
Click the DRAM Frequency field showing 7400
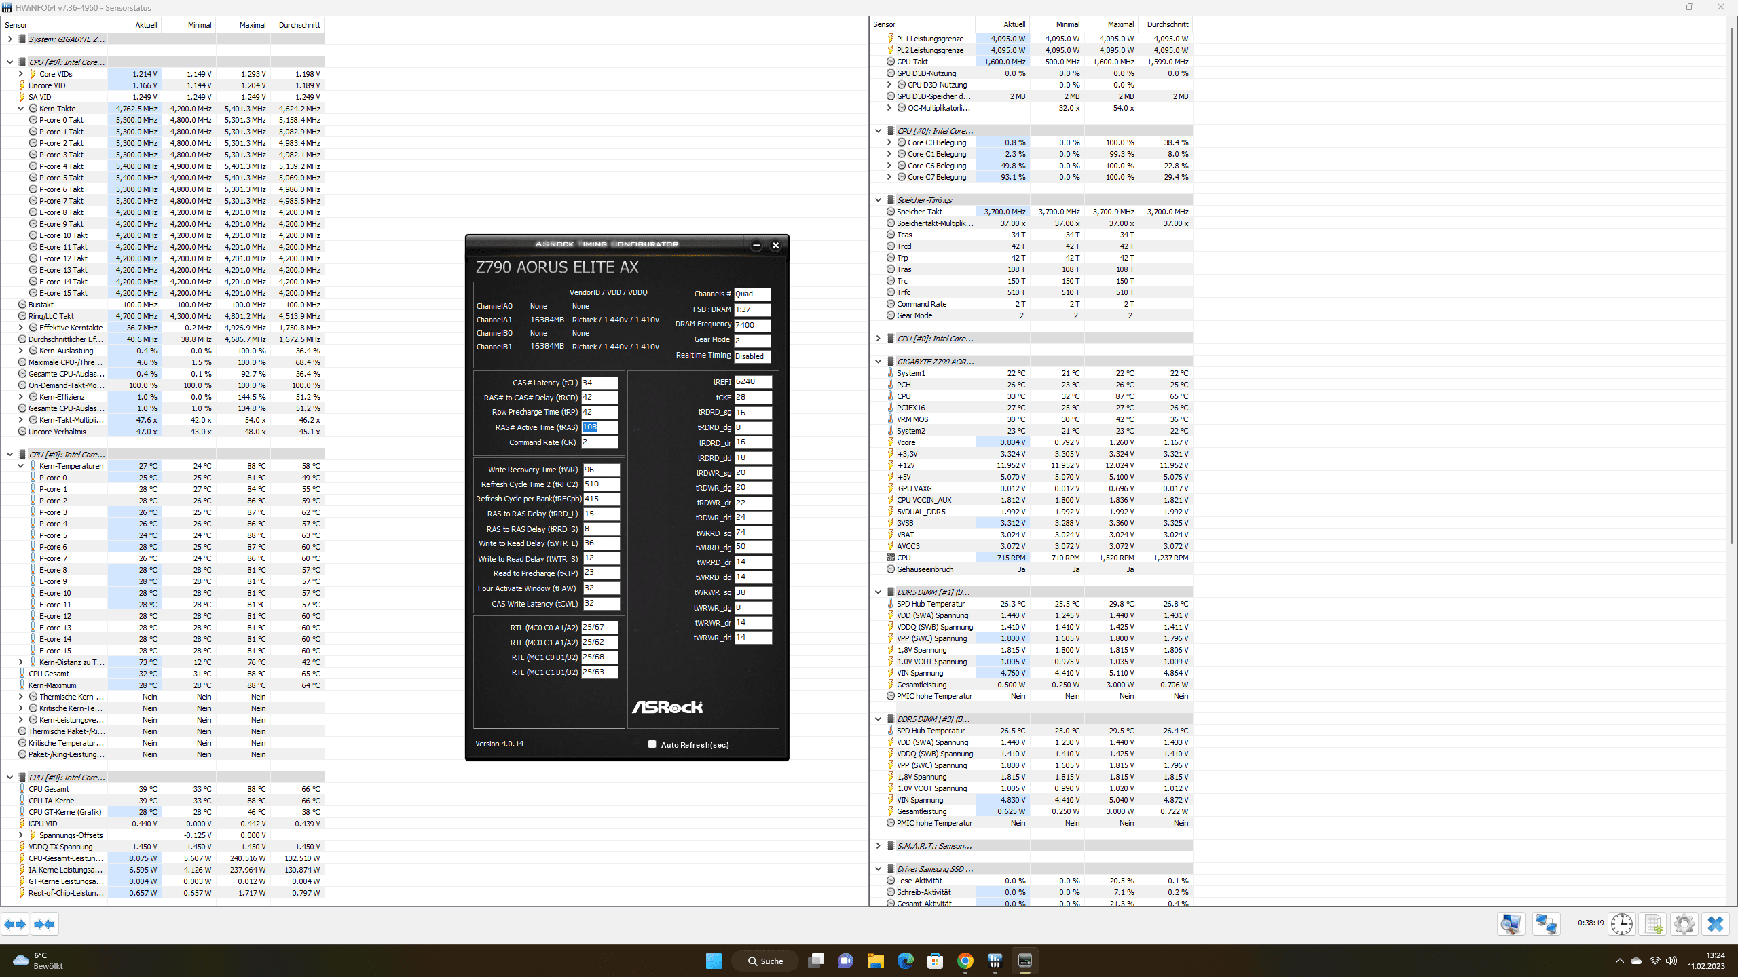tap(752, 325)
